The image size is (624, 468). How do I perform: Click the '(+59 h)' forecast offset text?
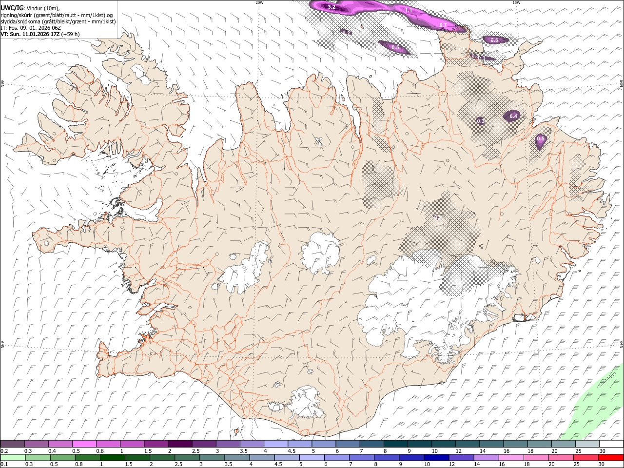tap(71, 34)
